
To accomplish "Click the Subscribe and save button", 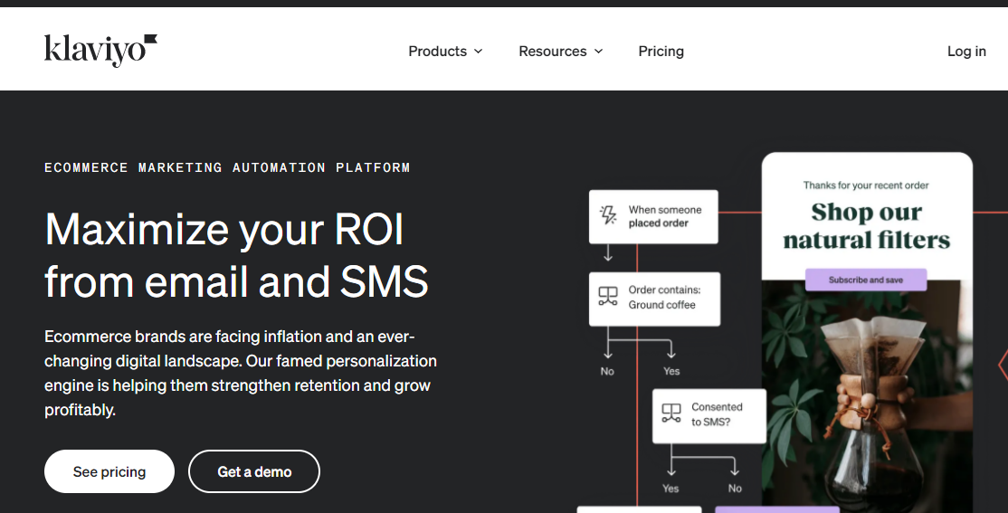I will click(865, 280).
